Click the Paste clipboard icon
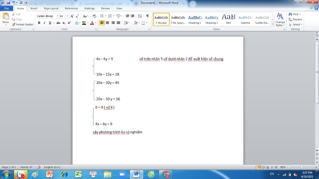This screenshot has width=319, height=179. click(6, 16)
